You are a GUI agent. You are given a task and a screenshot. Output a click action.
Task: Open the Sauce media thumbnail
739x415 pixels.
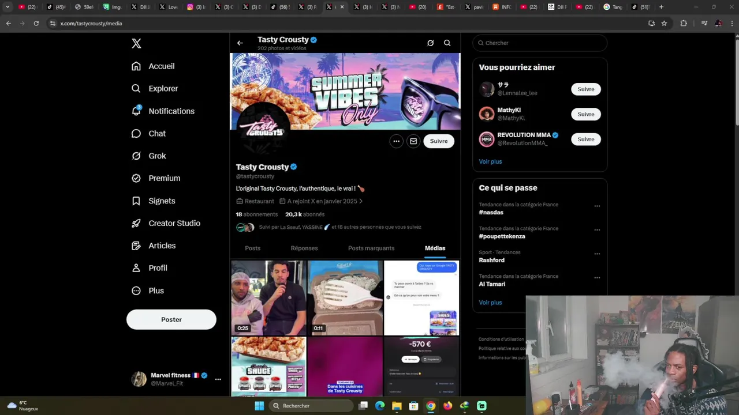pos(269,367)
